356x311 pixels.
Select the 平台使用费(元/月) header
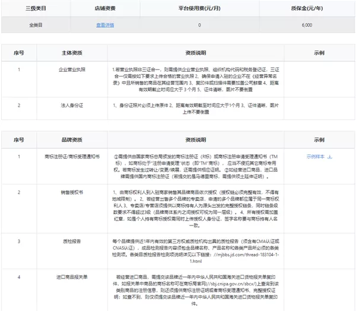click(199, 8)
